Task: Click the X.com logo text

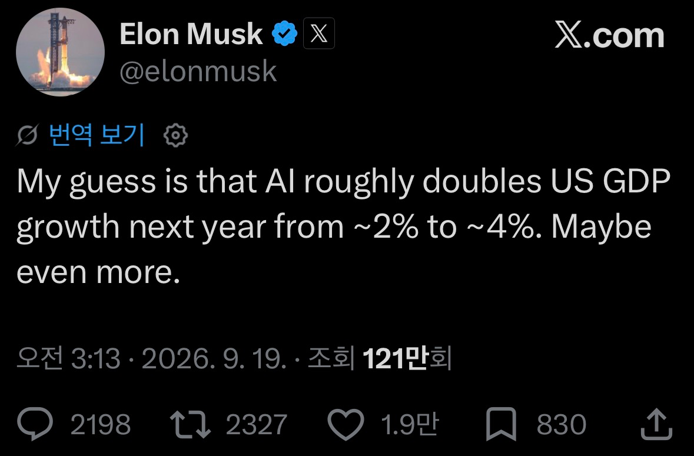Action: coord(609,35)
